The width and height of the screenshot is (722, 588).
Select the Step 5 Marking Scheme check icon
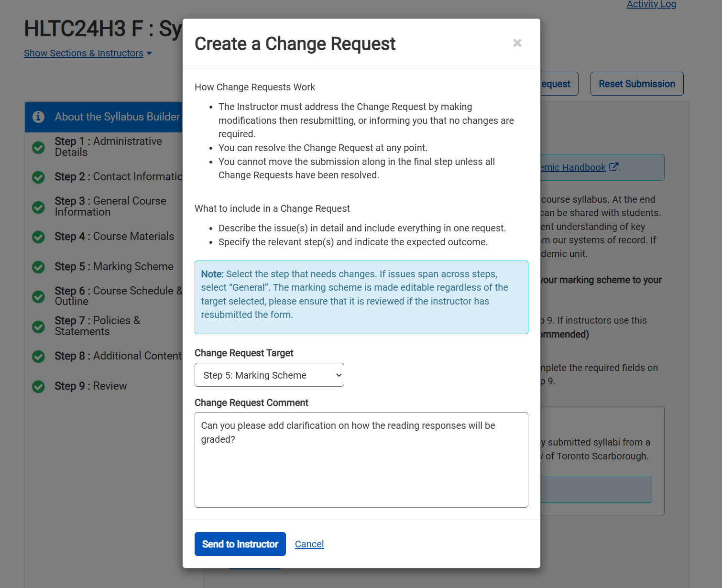[38, 267]
